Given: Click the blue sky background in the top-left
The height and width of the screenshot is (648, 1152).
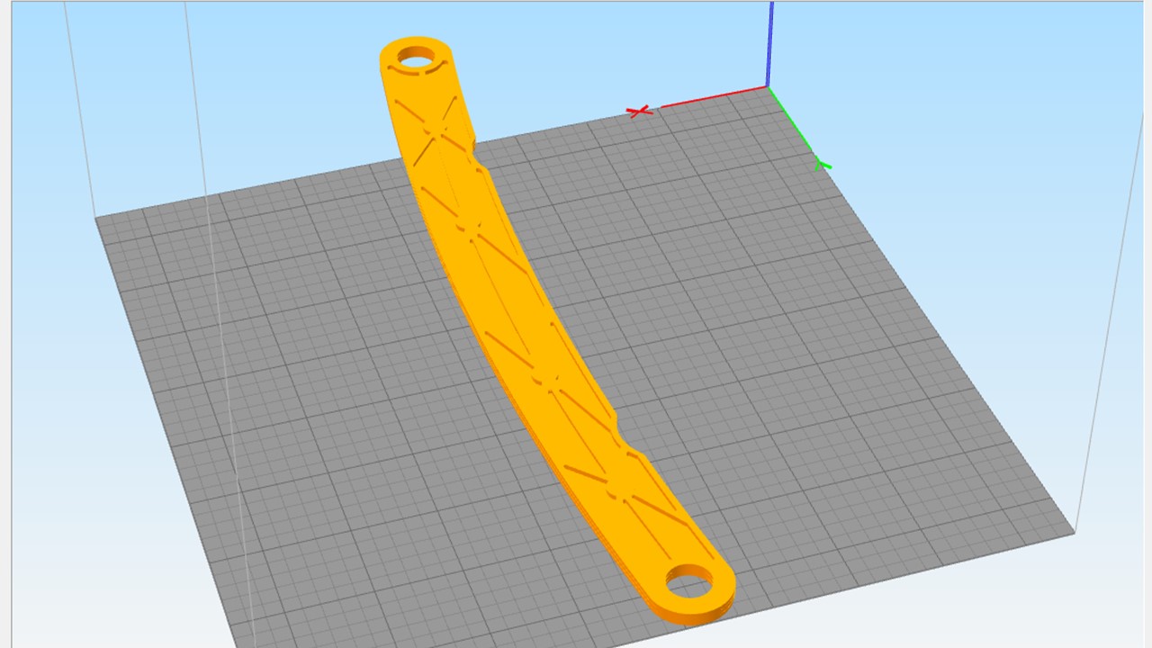Looking at the screenshot, I should (135, 72).
